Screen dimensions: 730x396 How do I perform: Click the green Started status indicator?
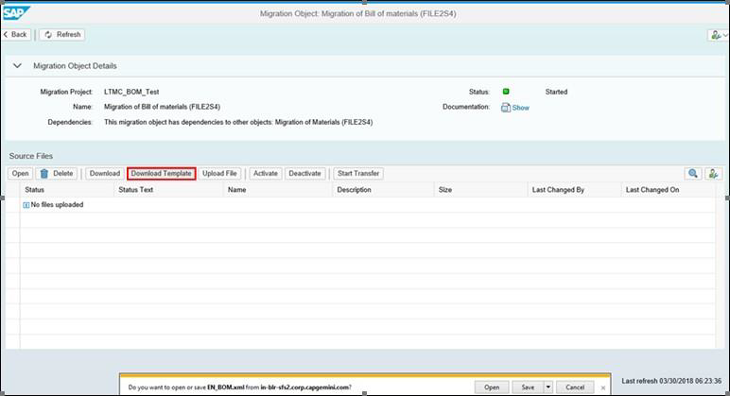(506, 92)
